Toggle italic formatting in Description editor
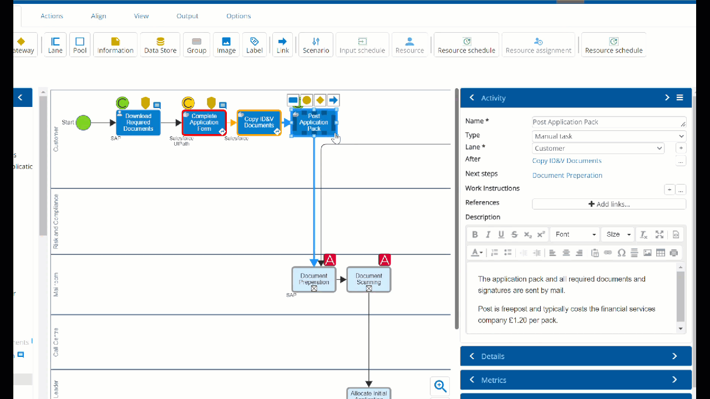Screen dimensions: 710x399 pyautogui.click(x=488, y=234)
